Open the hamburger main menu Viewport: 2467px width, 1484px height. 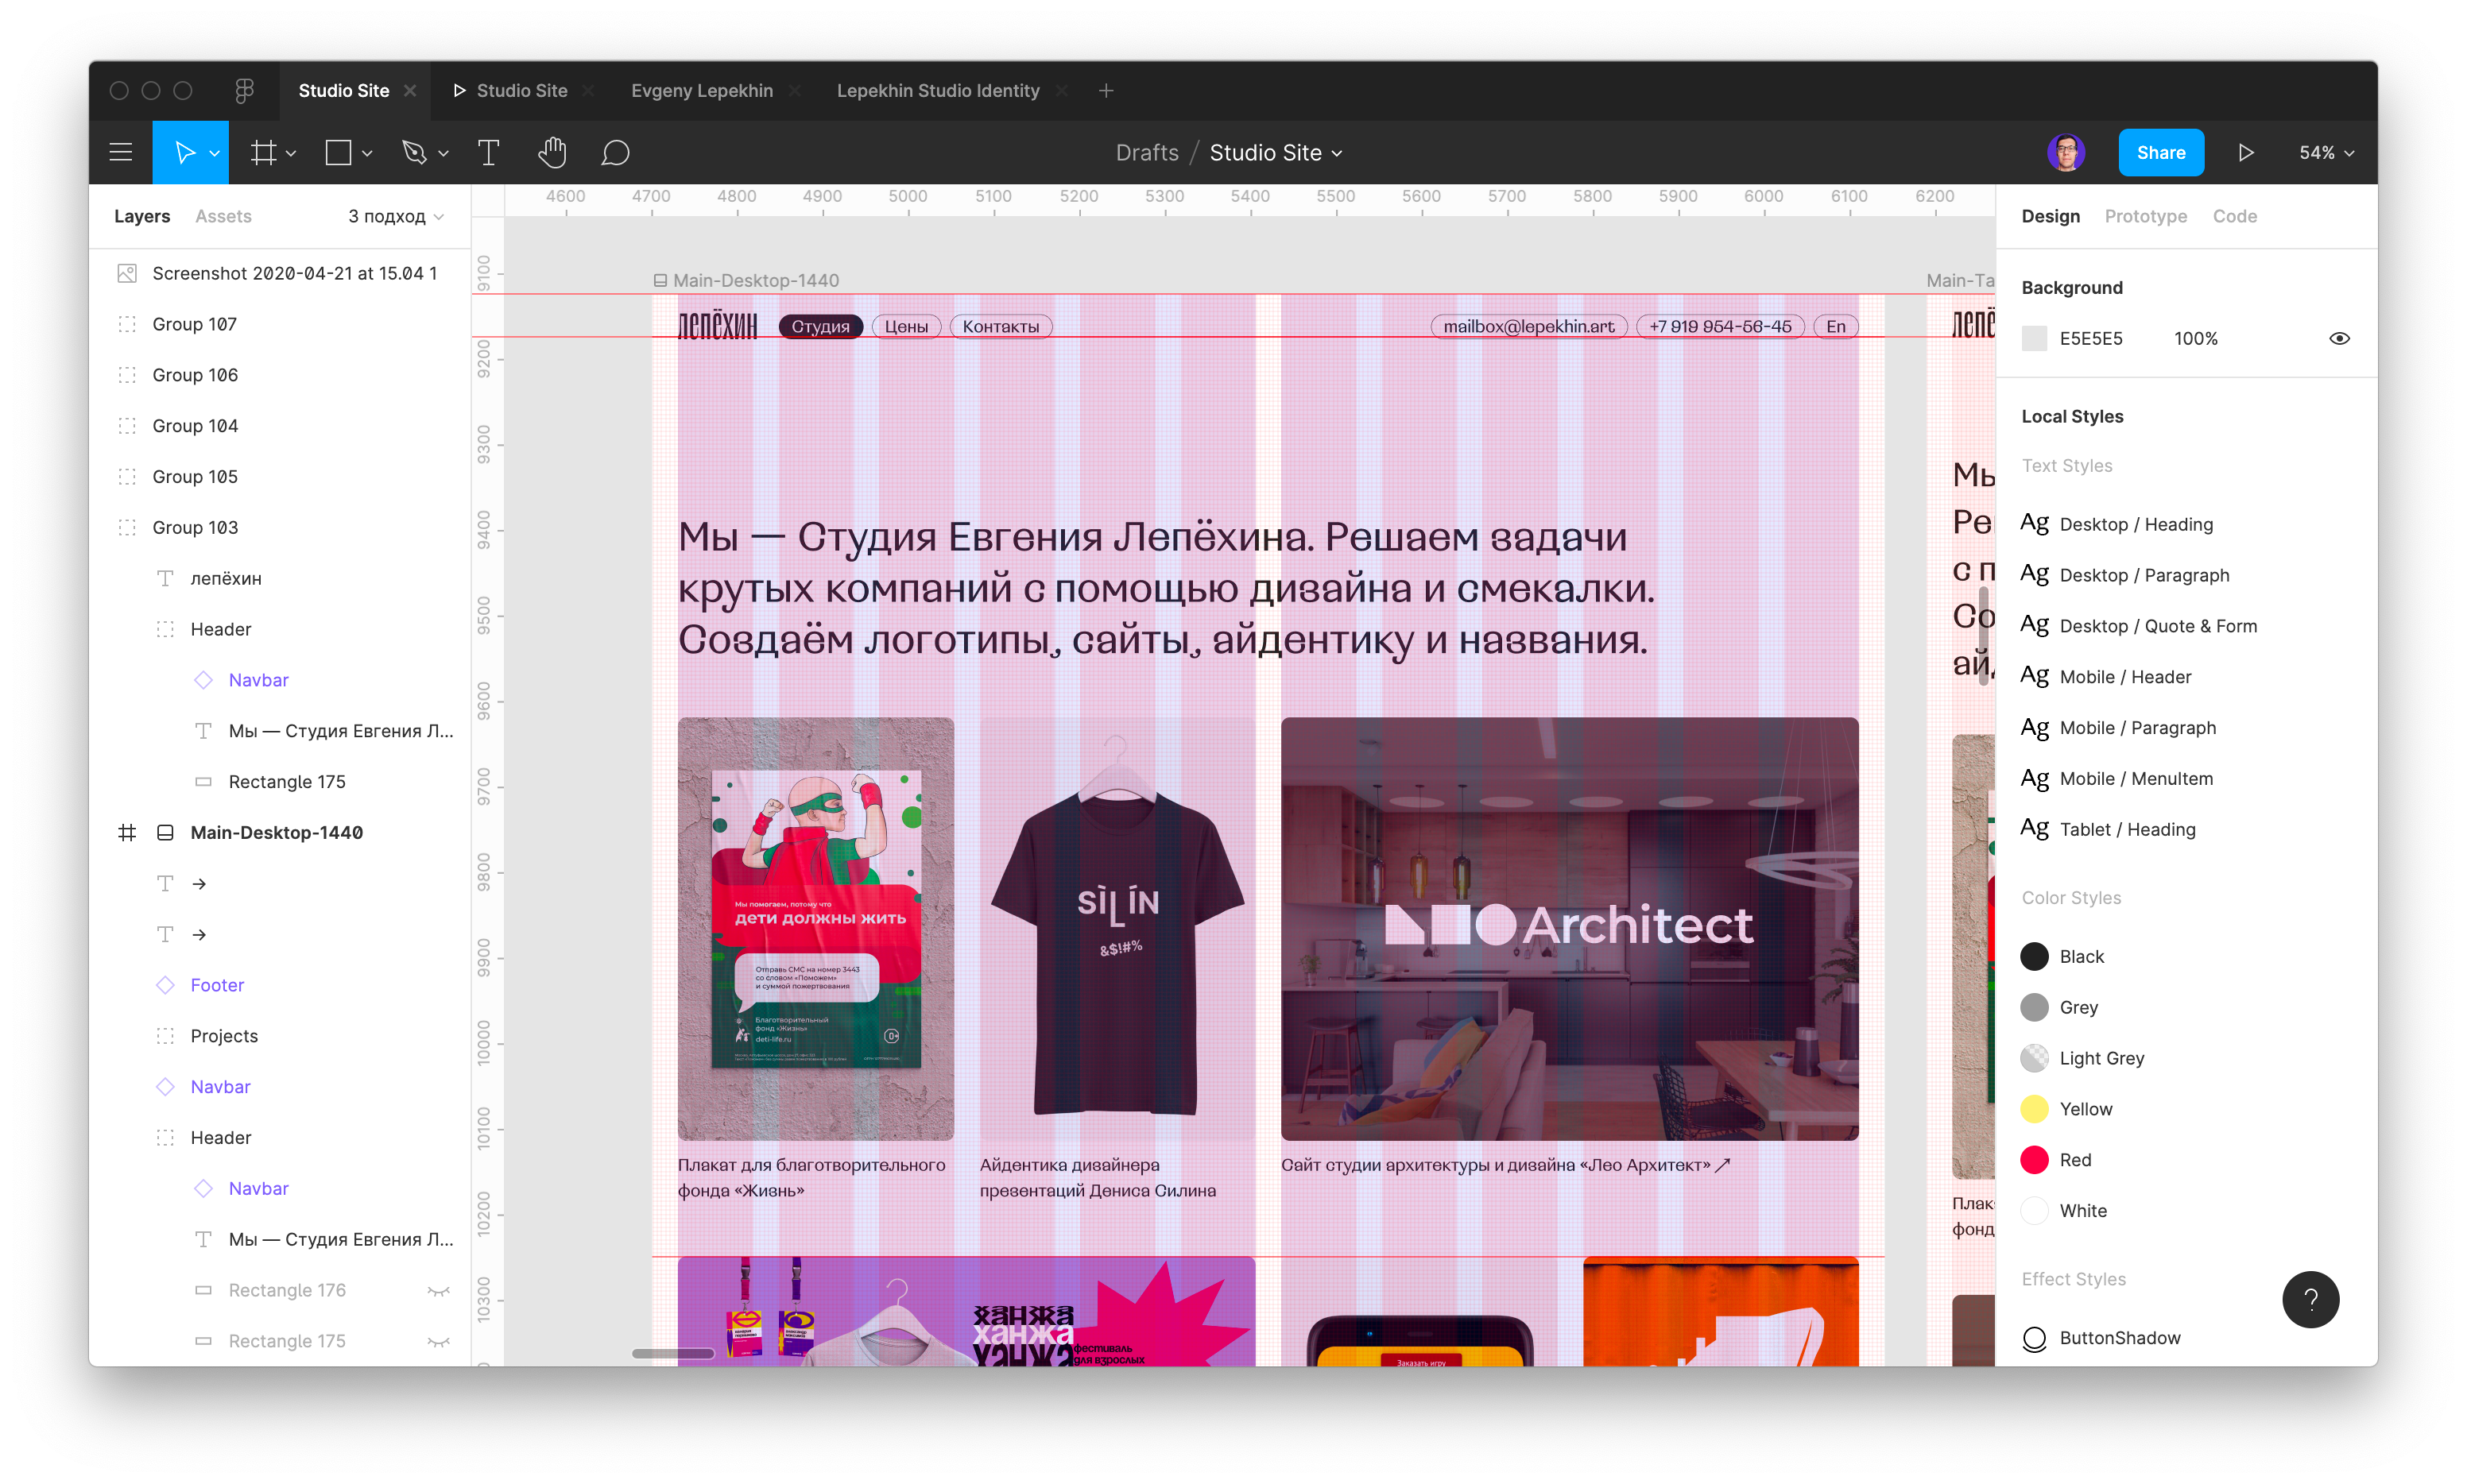pos(121,152)
